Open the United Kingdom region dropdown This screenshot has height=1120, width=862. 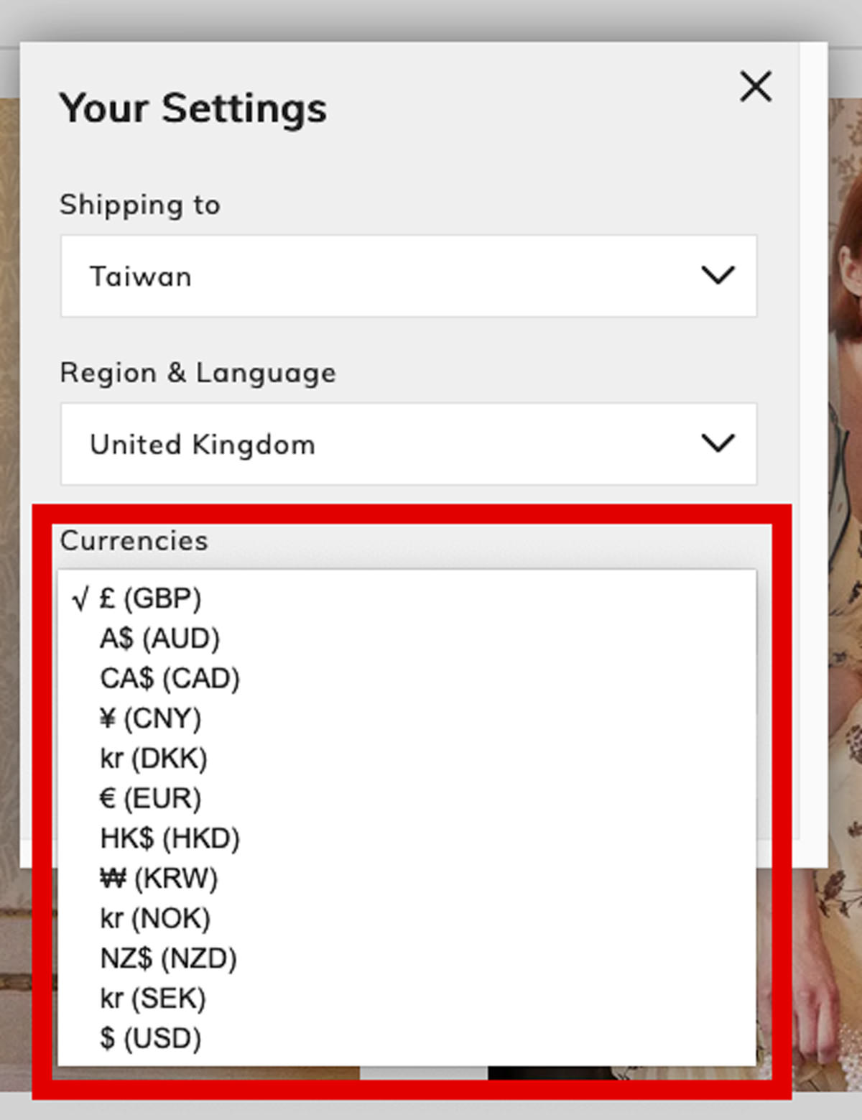(x=408, y=444)
